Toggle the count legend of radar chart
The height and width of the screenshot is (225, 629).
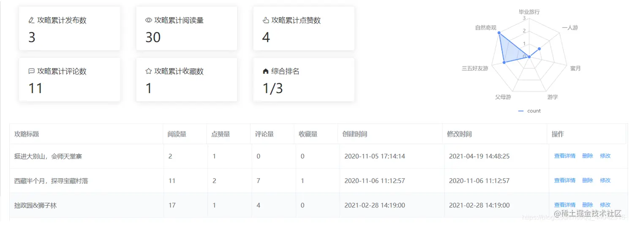[x=529, y=111]
